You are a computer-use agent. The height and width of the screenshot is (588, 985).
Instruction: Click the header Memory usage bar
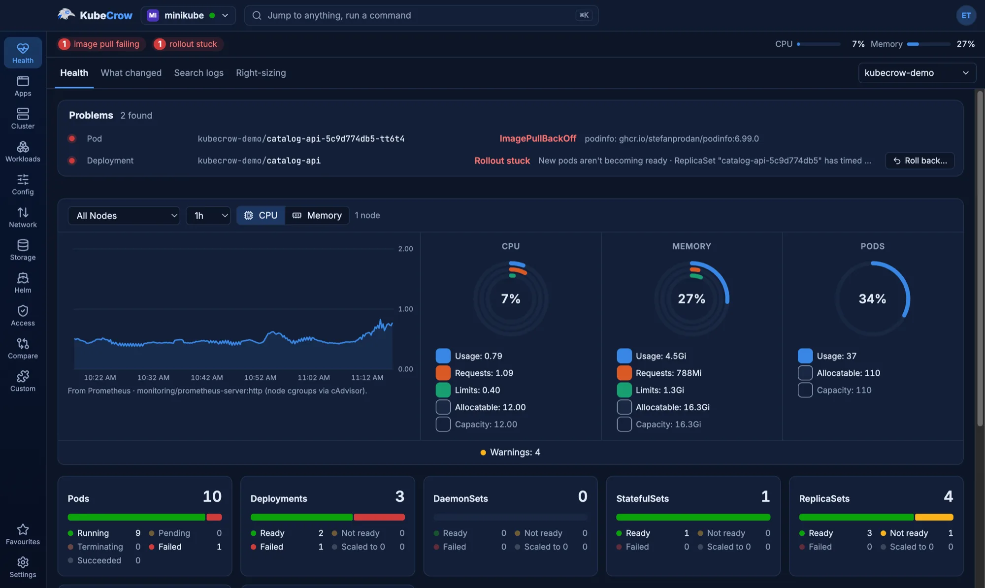(x=928, y=44)
